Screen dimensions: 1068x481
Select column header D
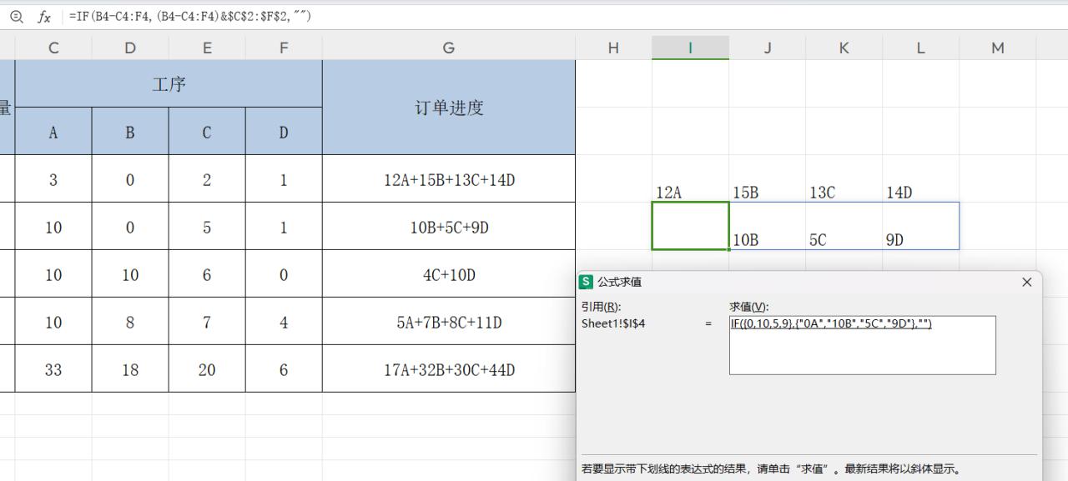coord(130,48)
